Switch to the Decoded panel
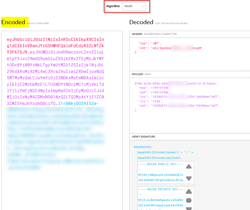 coord(141,22)
